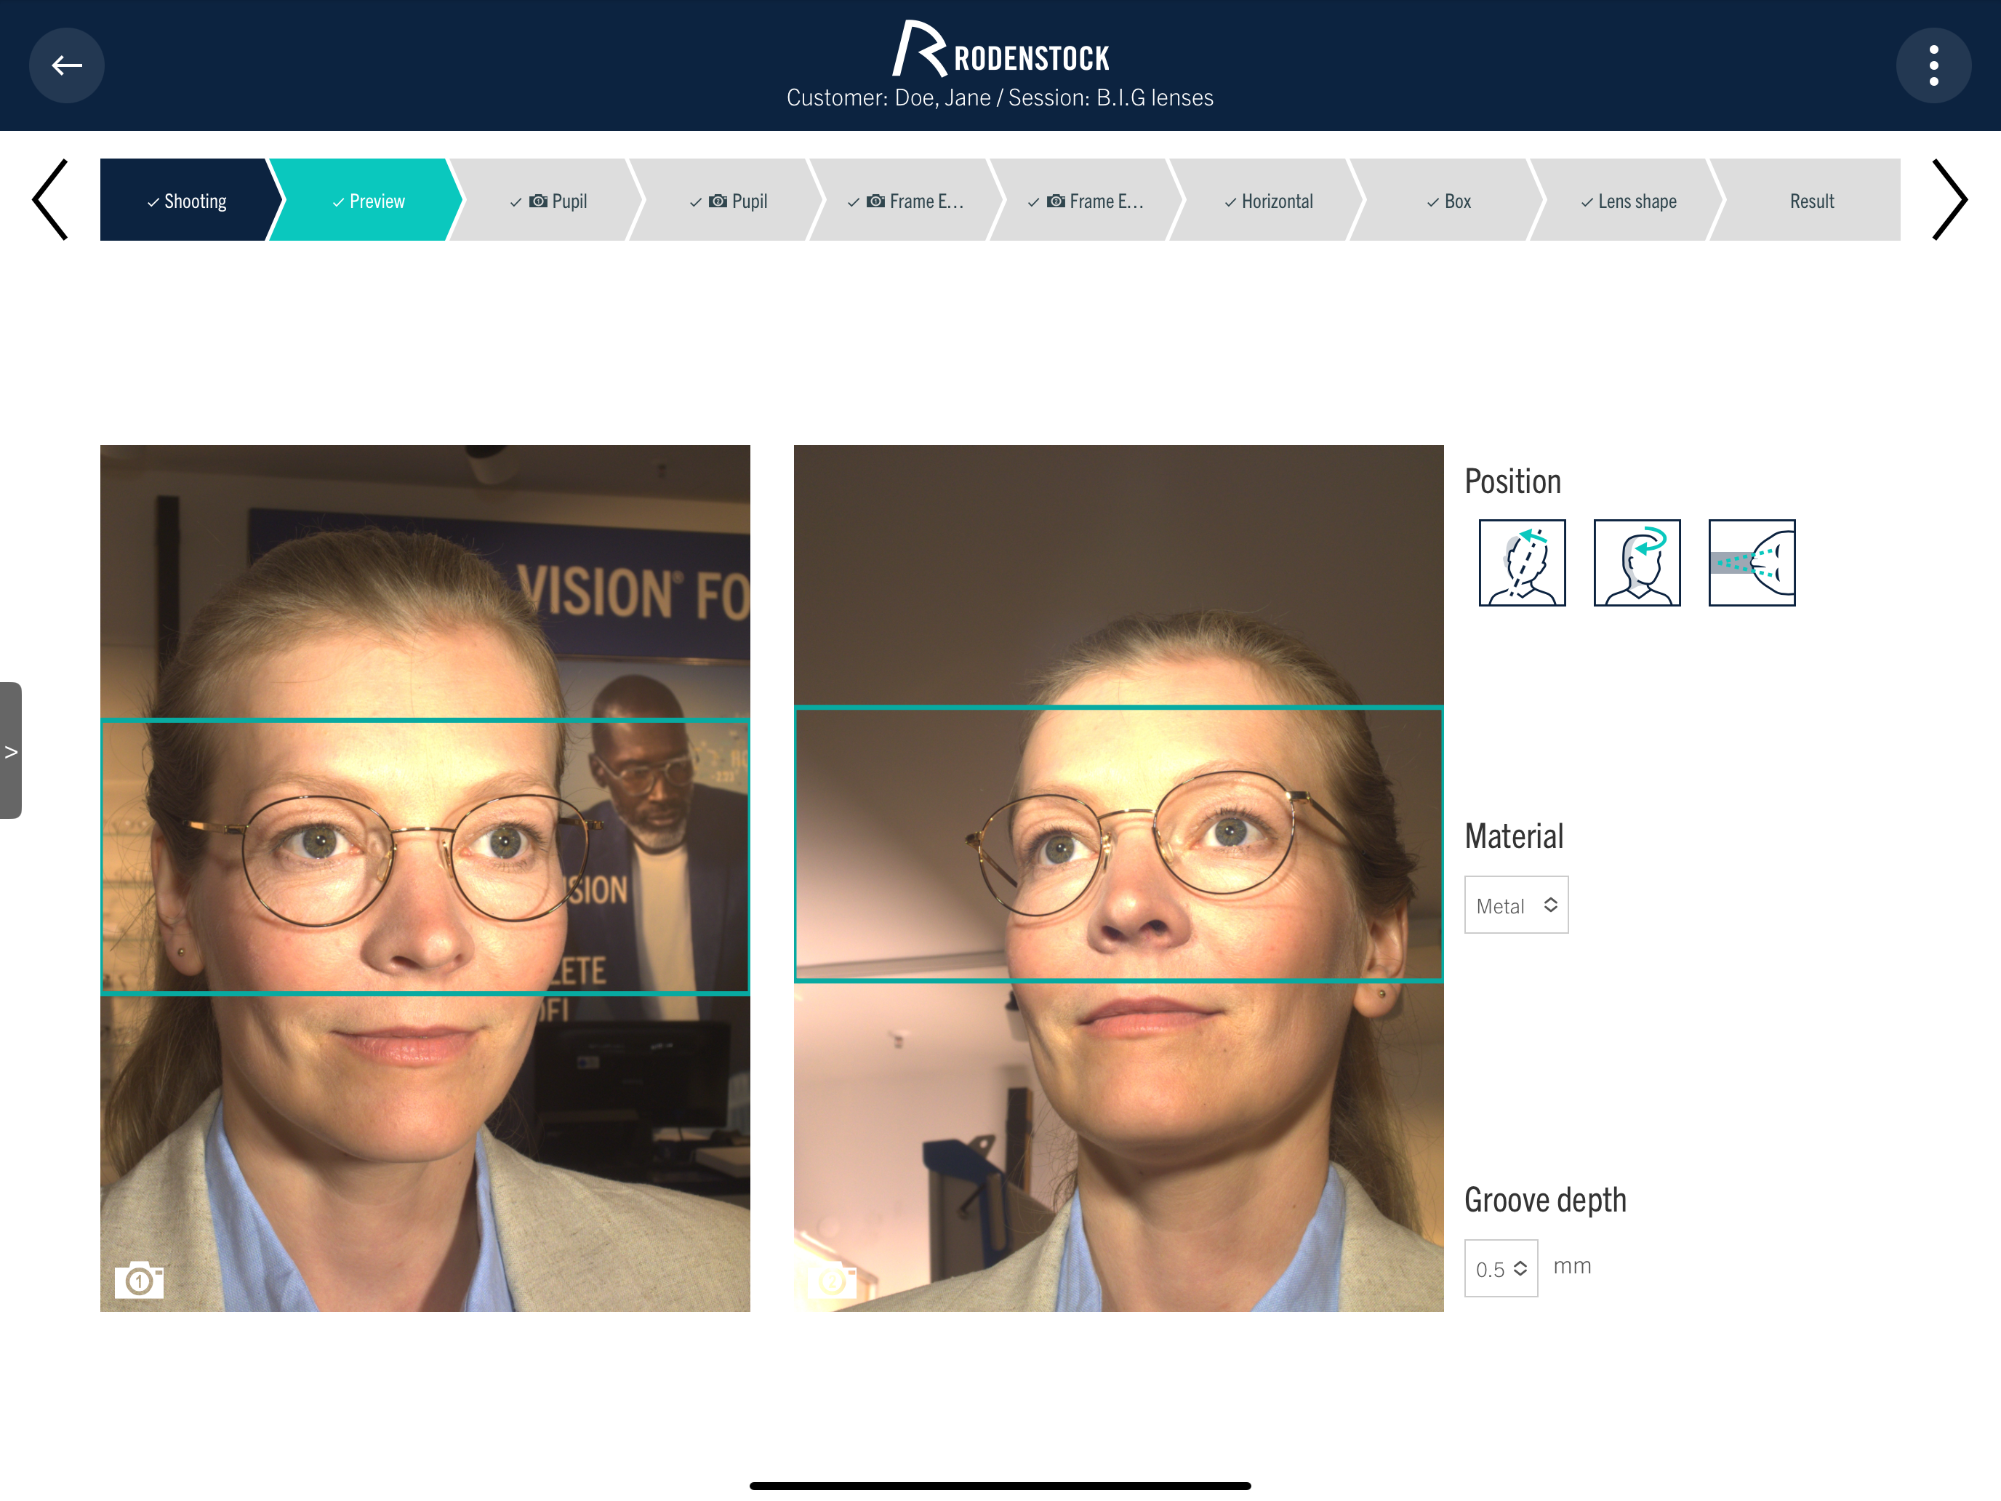The height and width of the screenshot is (1501, 2001).
Task: Switch to the Shooting step
Action: pyautogui.click(x=186, y=200)
